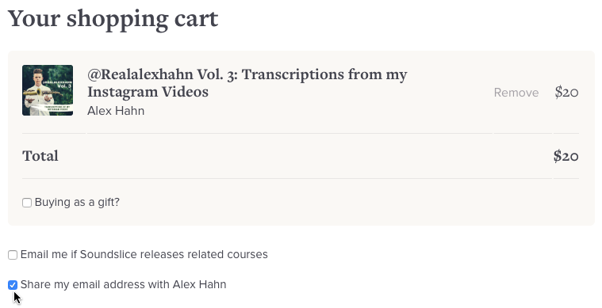
Task: Remove the Realalexhahn Vol. 3 item from cart
Action: [516, 93]
